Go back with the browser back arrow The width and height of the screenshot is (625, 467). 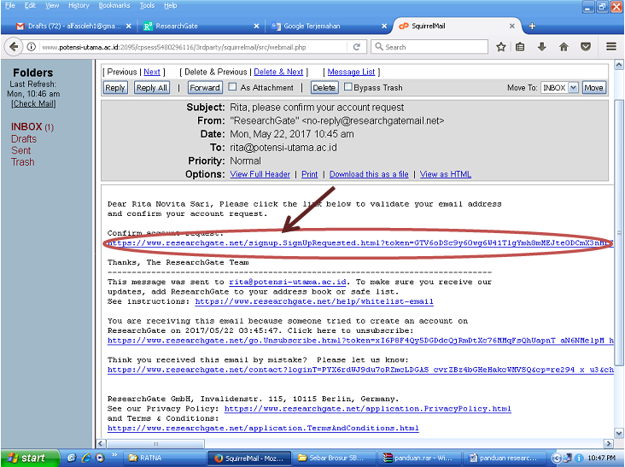click(13, 47)
